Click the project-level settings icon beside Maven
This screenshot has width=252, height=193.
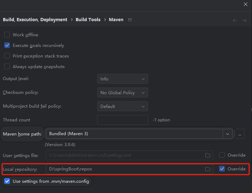(130, 20)
